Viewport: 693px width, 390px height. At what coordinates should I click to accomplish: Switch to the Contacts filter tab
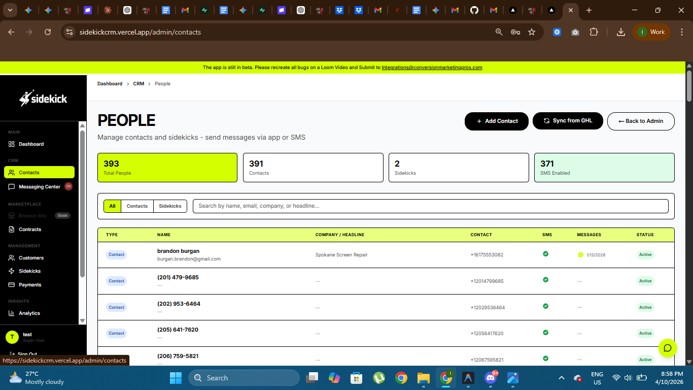tap(136, 206)
